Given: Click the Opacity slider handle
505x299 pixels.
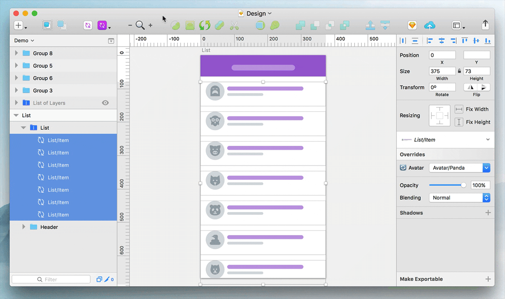Looking at the screenshot, I should [x=464, y=185].
